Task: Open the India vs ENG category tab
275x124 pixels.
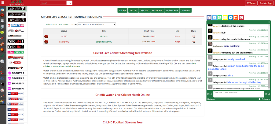Action: pyautogui.click(x=172, y=10)
